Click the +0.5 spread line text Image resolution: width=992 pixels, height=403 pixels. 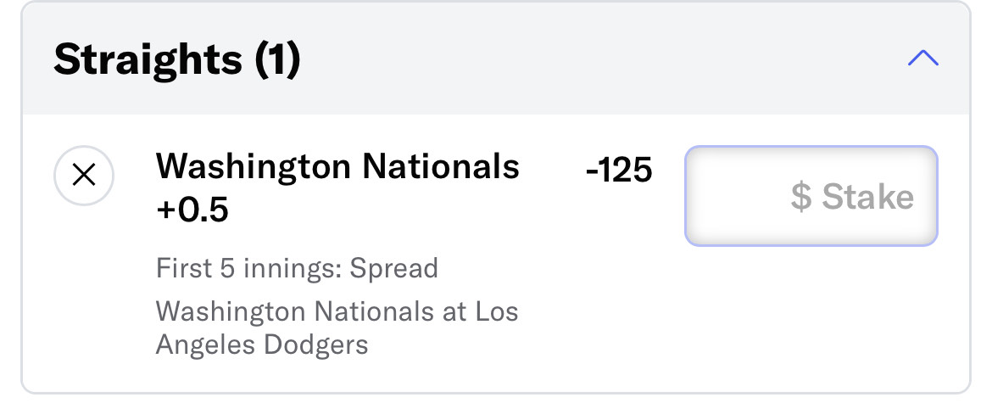click(192, 210)
